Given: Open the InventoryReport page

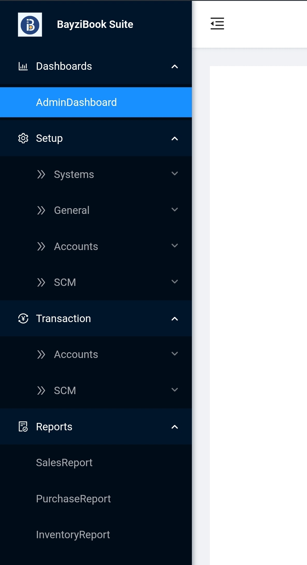Looking at the screenshot, I should pos(73,535).
